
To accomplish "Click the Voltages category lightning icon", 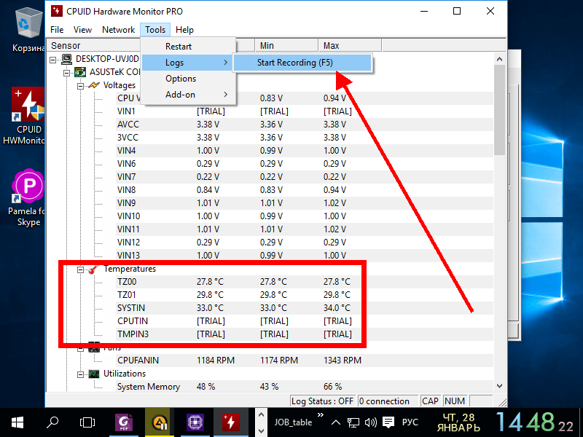I will (x=94, y=85).
